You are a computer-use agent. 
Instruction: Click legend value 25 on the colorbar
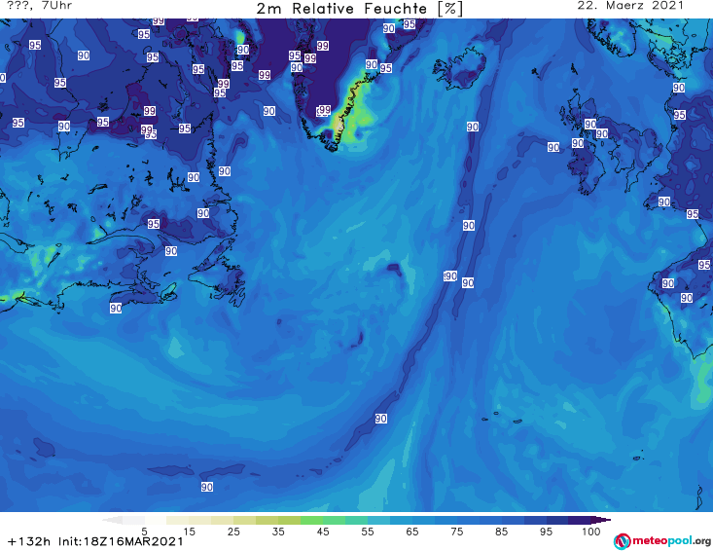pos(233,532)
